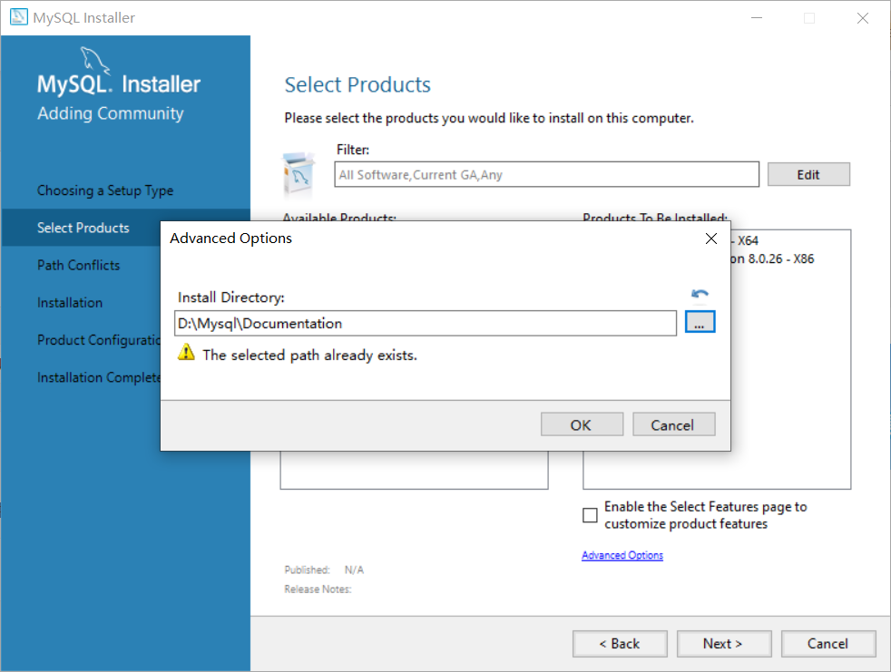Select the Installation sidebar step
This screenshot has width=891, height=672.
[x=70, y=303]
